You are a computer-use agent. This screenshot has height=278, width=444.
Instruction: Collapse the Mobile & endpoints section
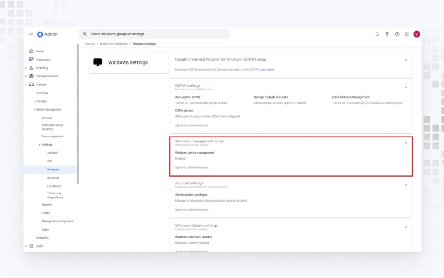pos(34,109)
